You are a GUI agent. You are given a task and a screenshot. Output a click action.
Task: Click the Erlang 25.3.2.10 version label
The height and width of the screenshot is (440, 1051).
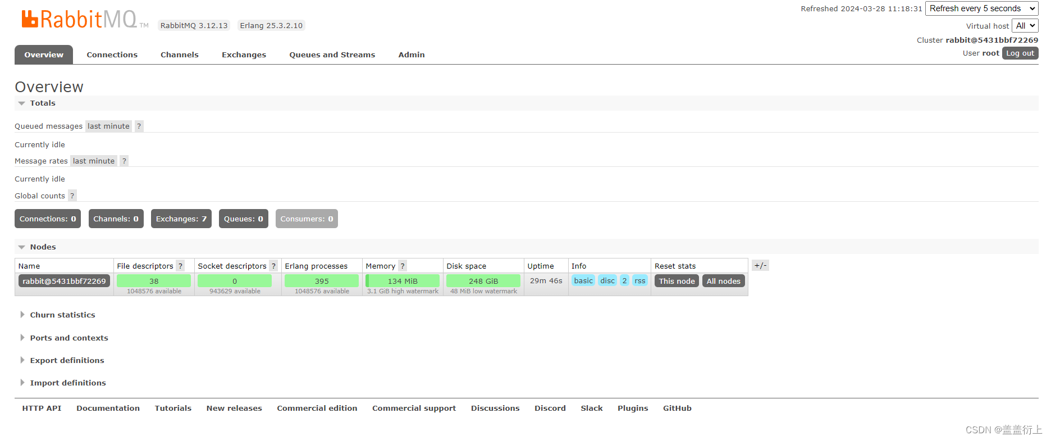click(271, 26)
